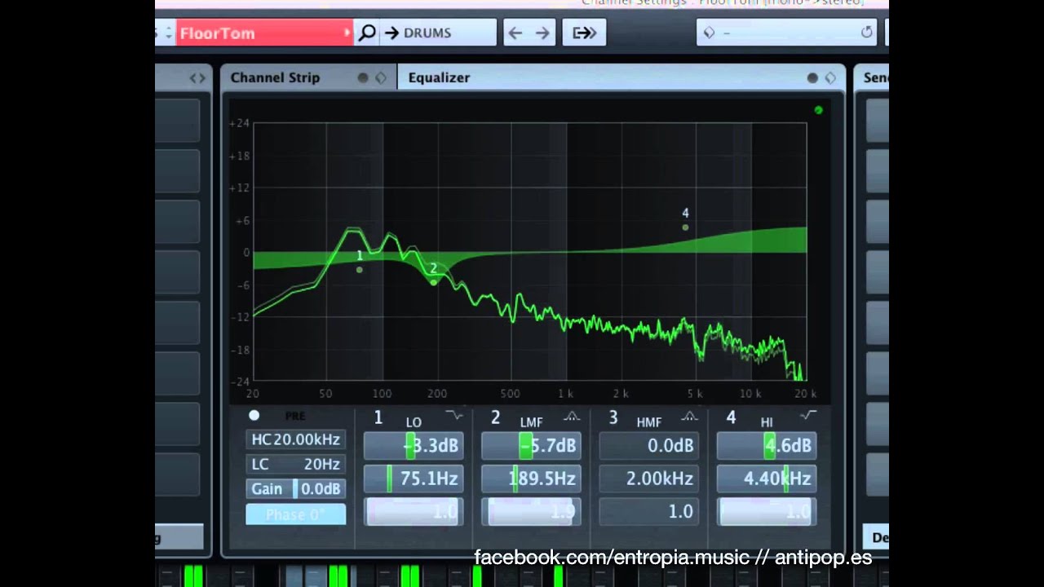Click the diamond icon in the top preset field

[x=708, y=33]
